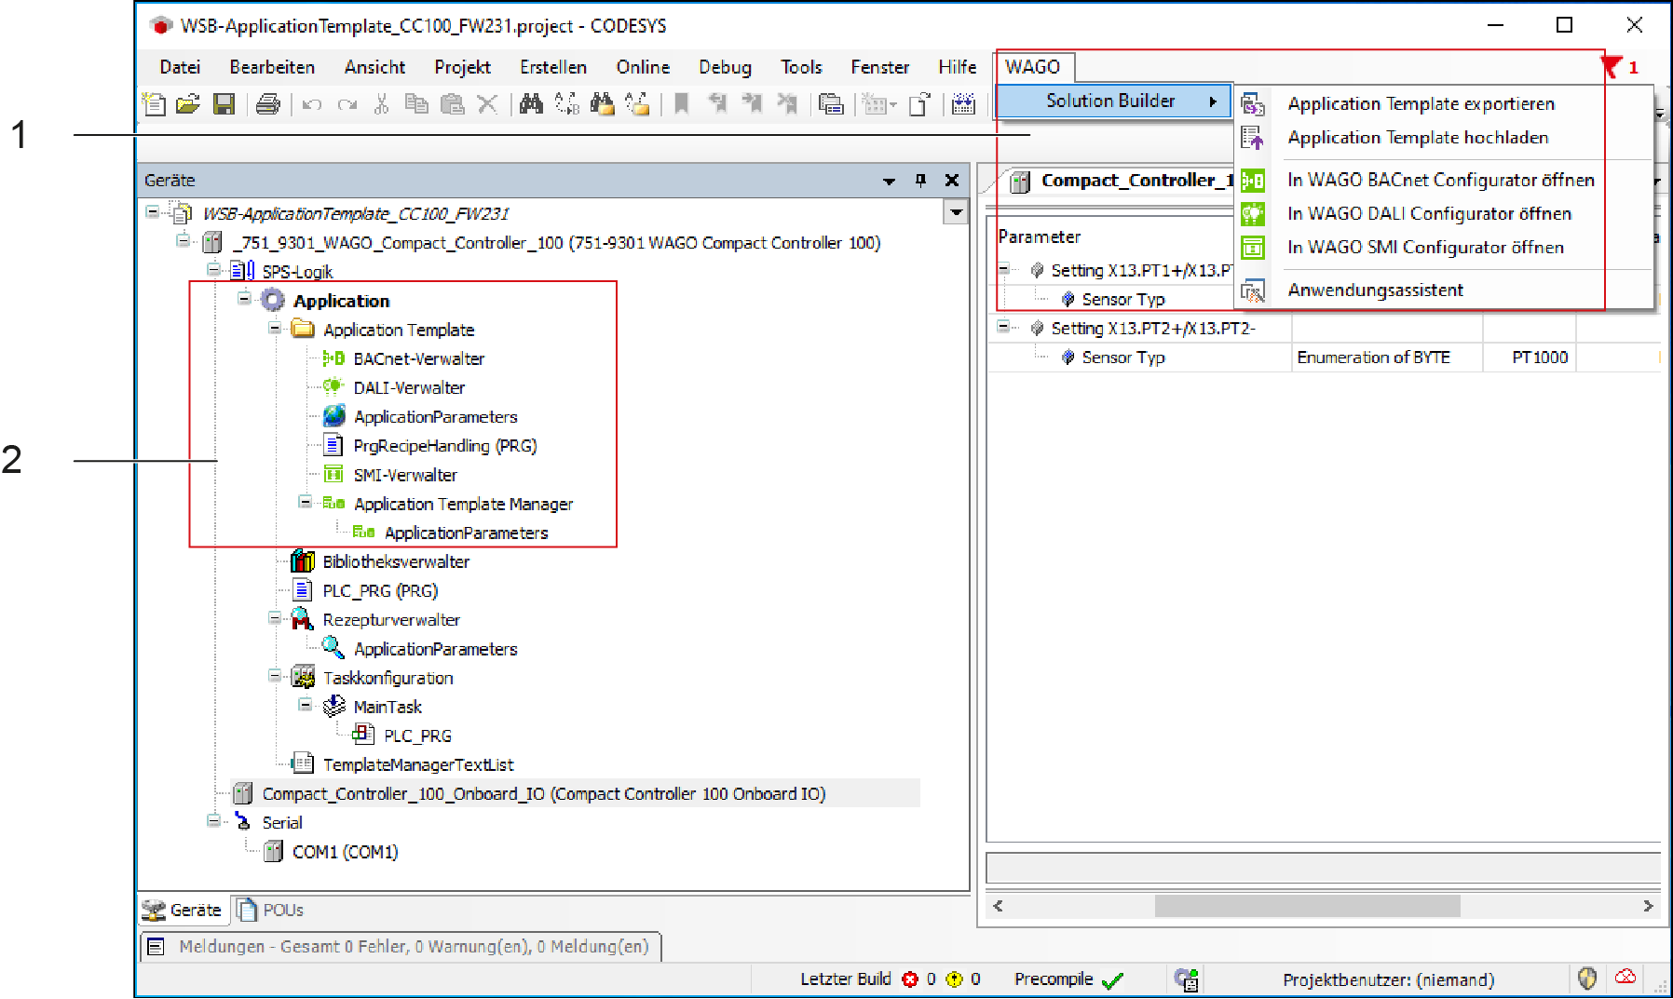This screenshot has width=1673, height=999.
Task: Click the Copy toolbar icon
Action: pos(416,104)
